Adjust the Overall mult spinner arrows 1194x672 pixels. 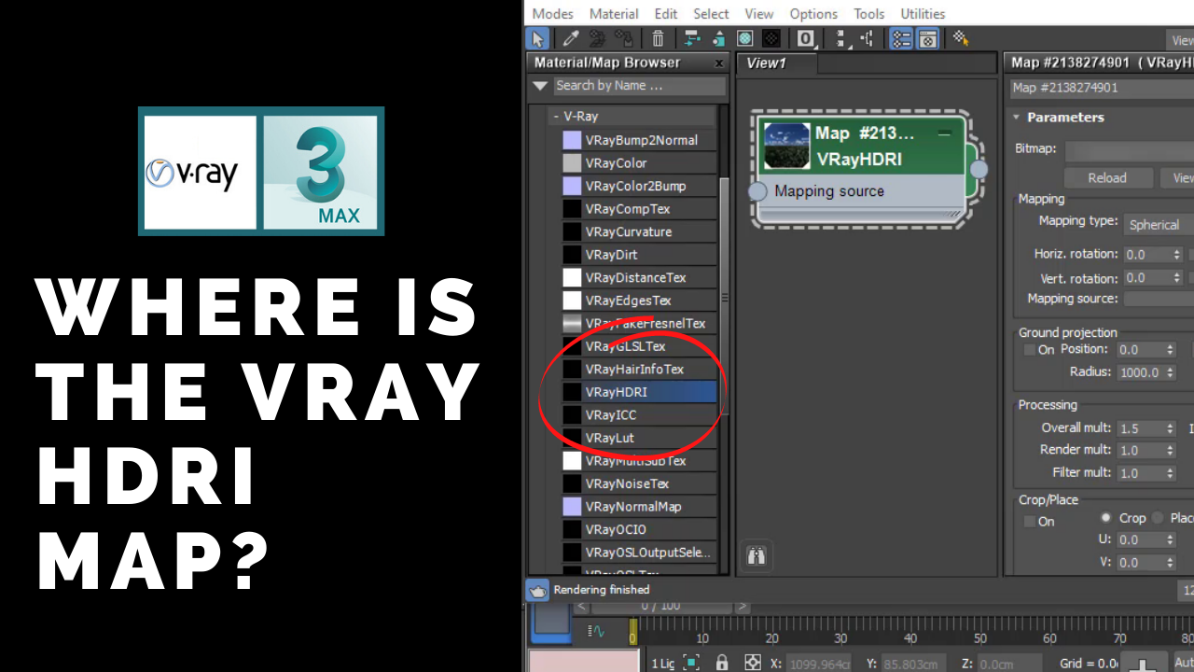click(1171, 428)
